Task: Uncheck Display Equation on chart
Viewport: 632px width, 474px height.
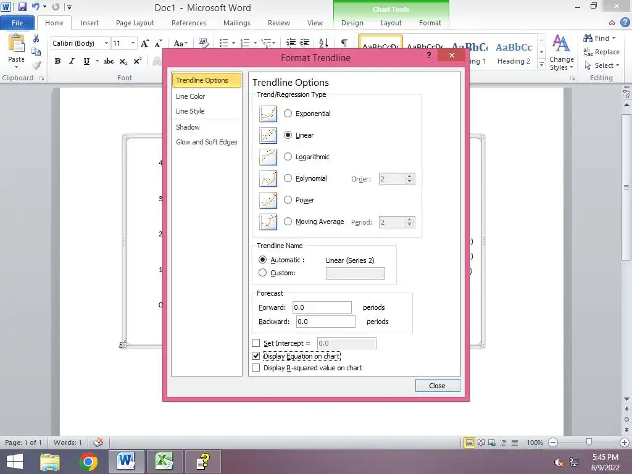Action: (256, 356)
